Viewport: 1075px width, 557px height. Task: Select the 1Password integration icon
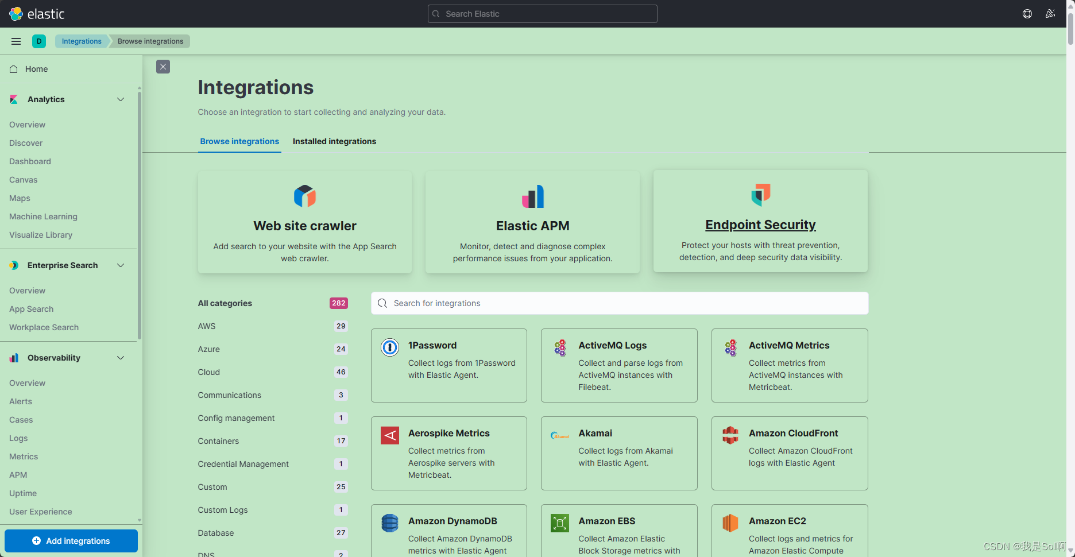389,347
